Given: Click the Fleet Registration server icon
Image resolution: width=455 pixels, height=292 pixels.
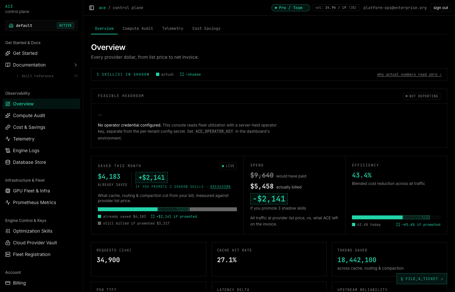Looking at the screenshot, I should pos(8,254).
